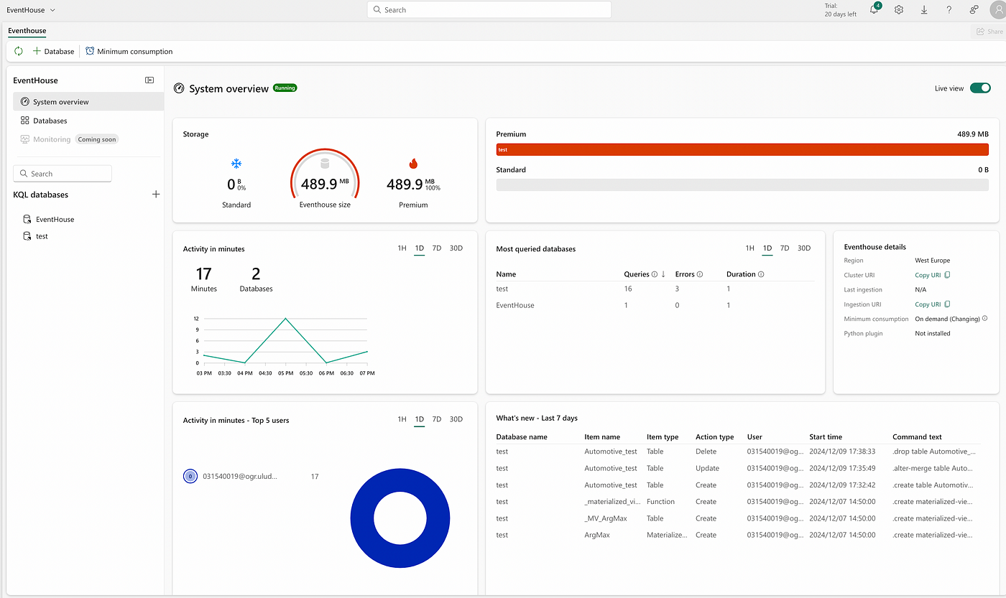Click the flame Premium storage icon
Image resolution: width=1006 pixels, height=598 pixels.
point(413,164)
